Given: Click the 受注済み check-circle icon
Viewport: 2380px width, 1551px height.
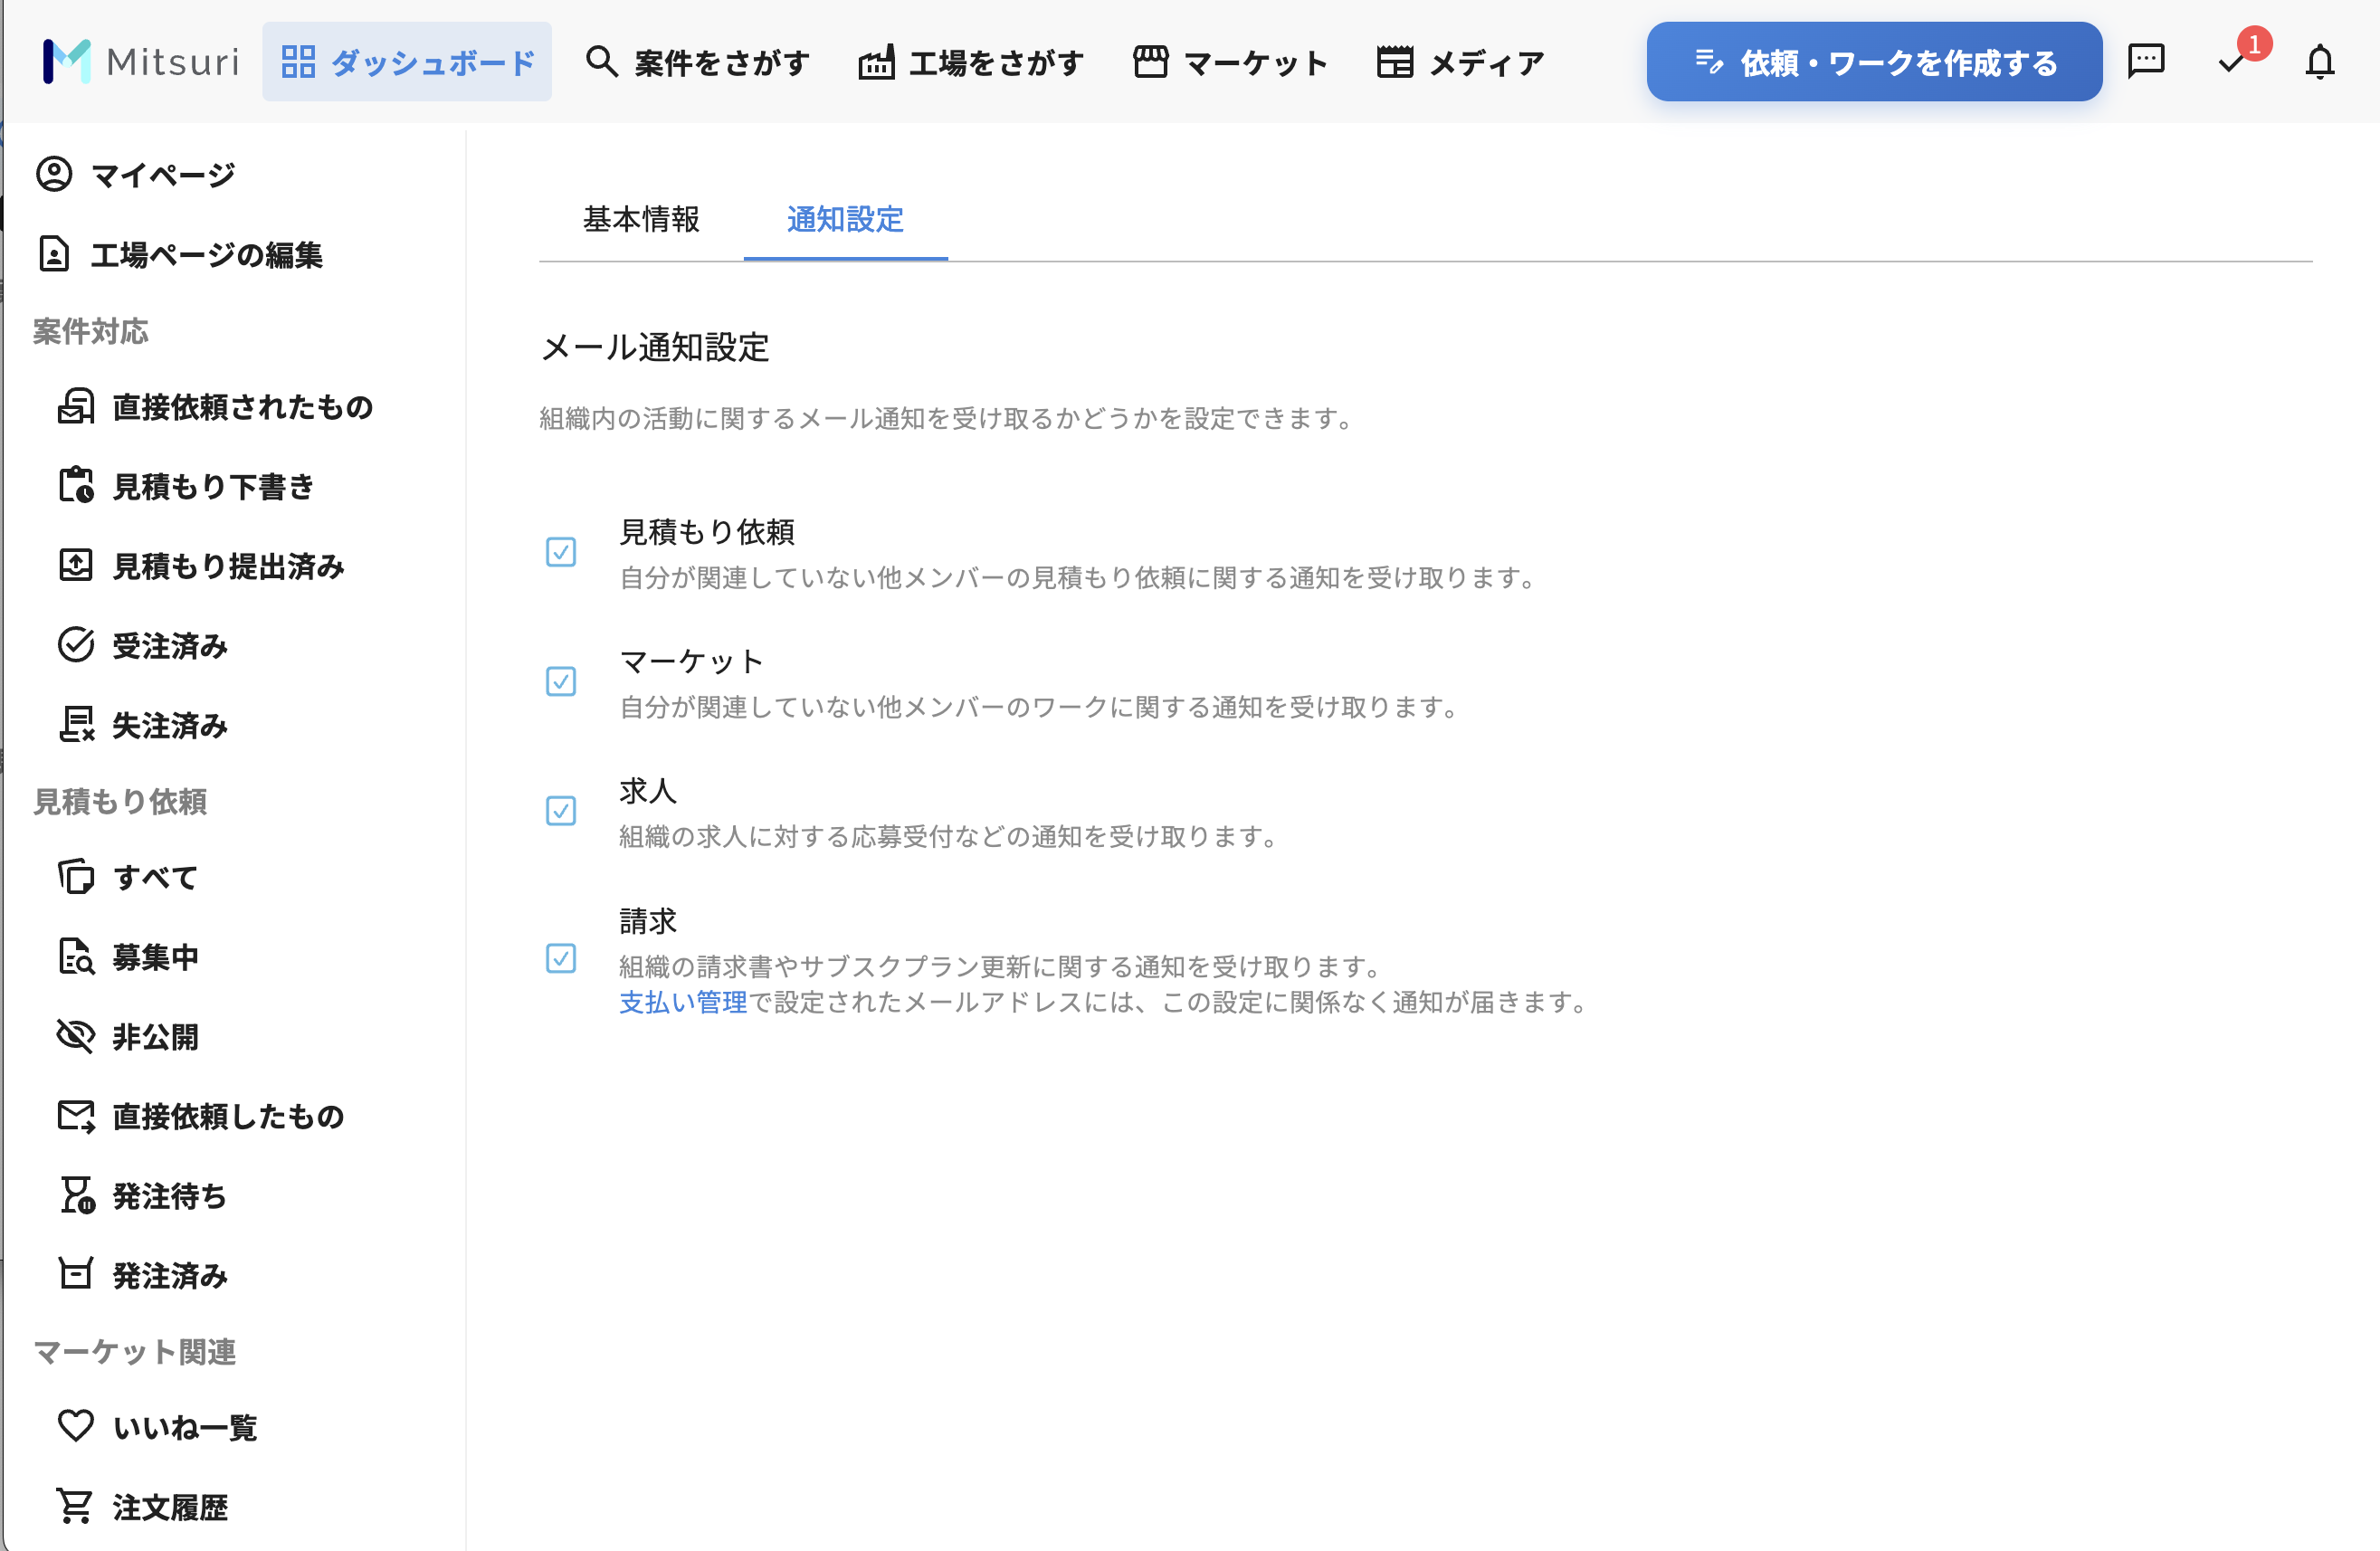Looking at the screenshot, I should point(76,645).
